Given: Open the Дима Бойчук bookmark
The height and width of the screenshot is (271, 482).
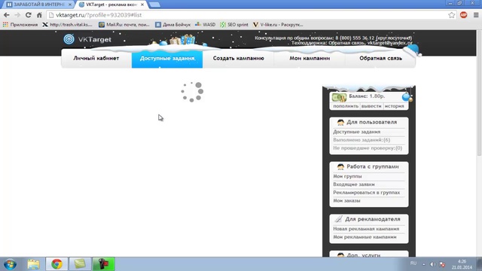Looking at the screenshot, I should [172, 25].
